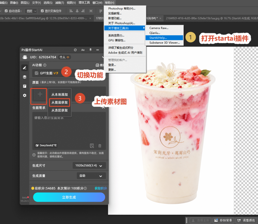Select StartAIHelp... in submenu
The image size is (258, 224).
164,38
